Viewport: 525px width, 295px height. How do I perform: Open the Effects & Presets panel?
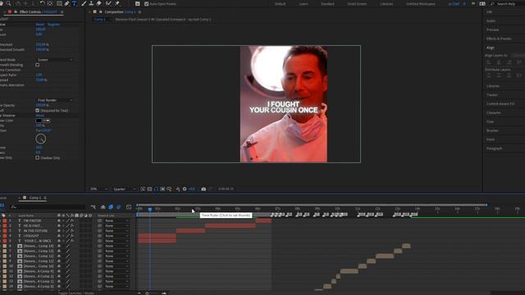(x=499, y=39)
